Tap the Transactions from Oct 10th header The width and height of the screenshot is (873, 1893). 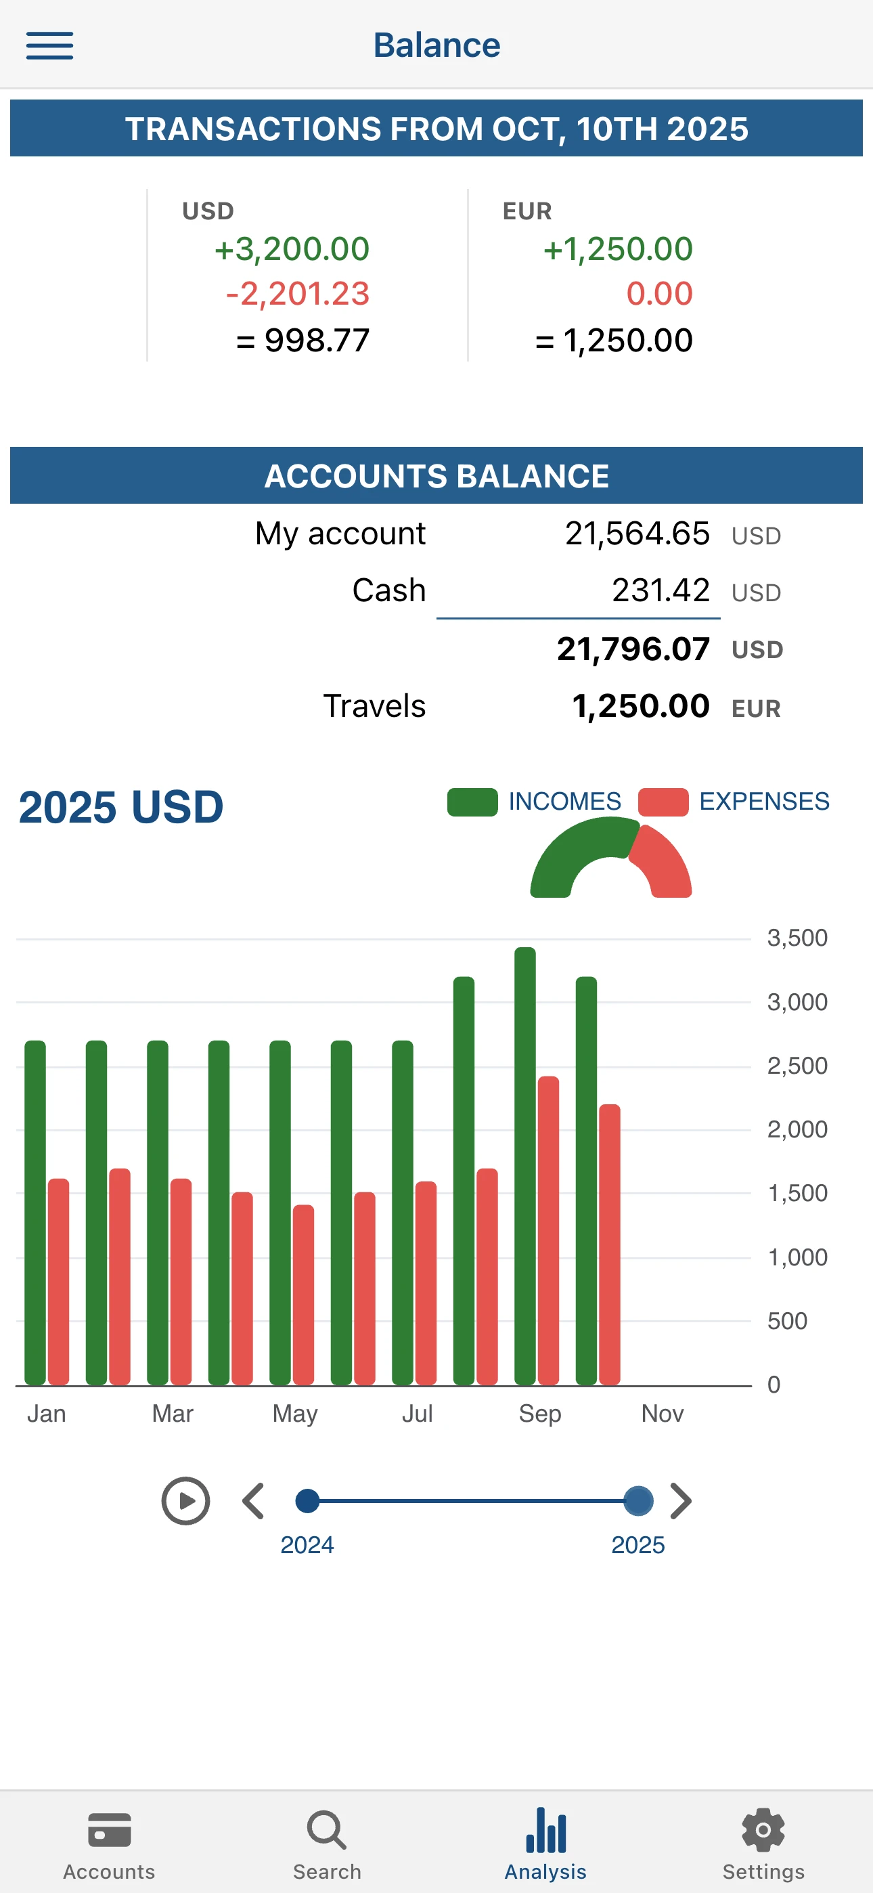pos(436,129)
